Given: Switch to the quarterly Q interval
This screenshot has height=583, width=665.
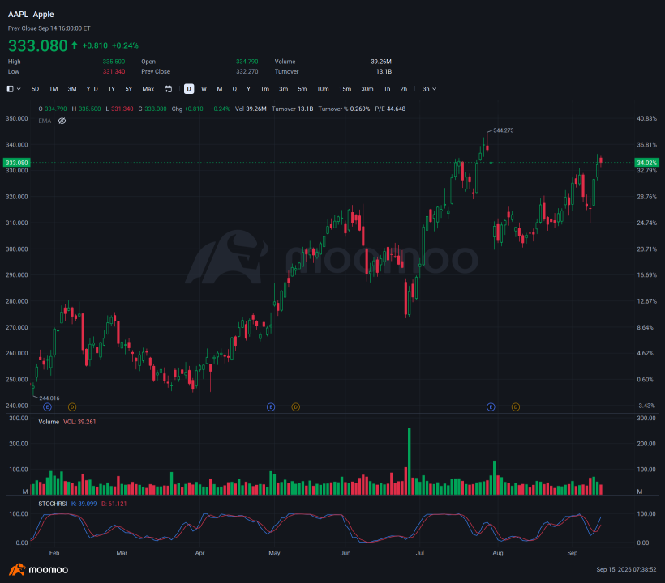Looking at the screenshot, I should click(x=234, y=89).
